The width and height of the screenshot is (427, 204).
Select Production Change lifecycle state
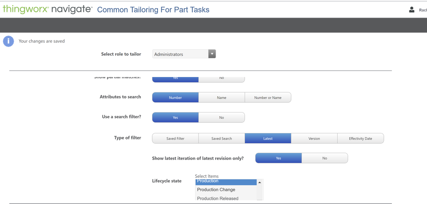coord(216,189)
